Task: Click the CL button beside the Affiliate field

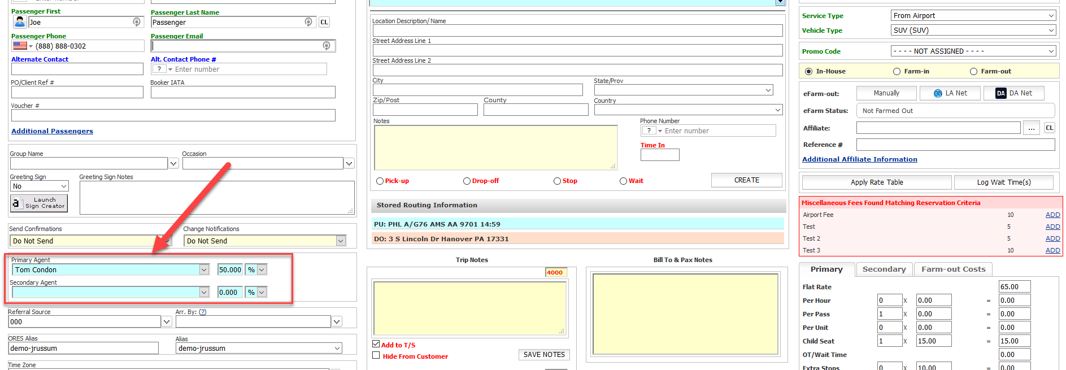Action: click(1050, 128)
